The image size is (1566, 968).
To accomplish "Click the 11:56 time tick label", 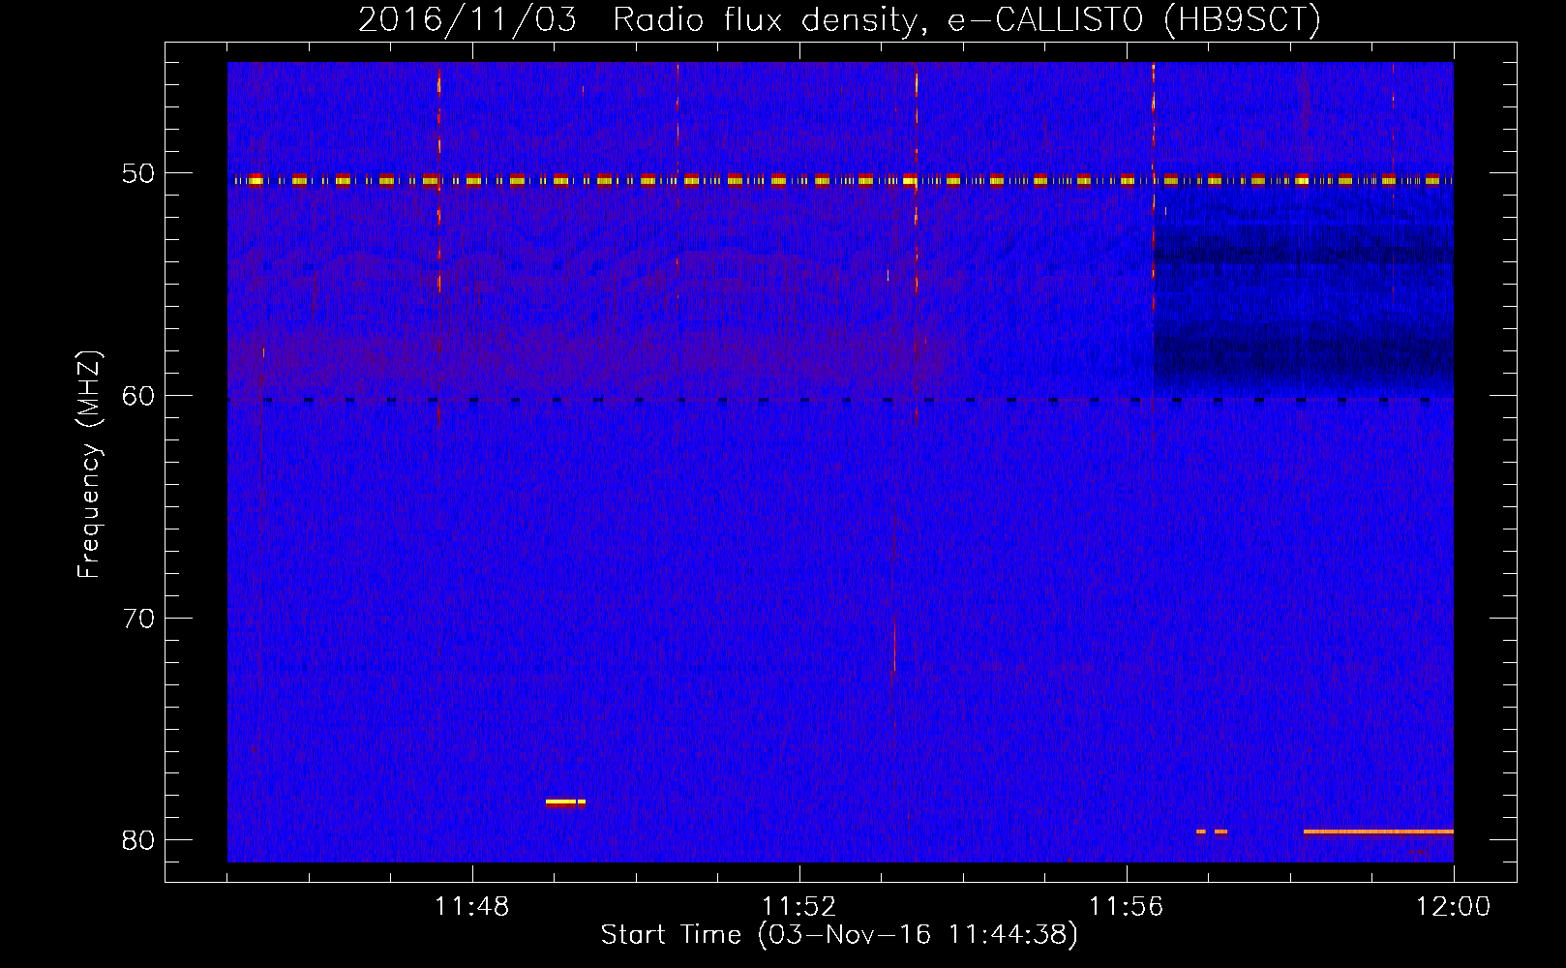I will coord(1126,907).
